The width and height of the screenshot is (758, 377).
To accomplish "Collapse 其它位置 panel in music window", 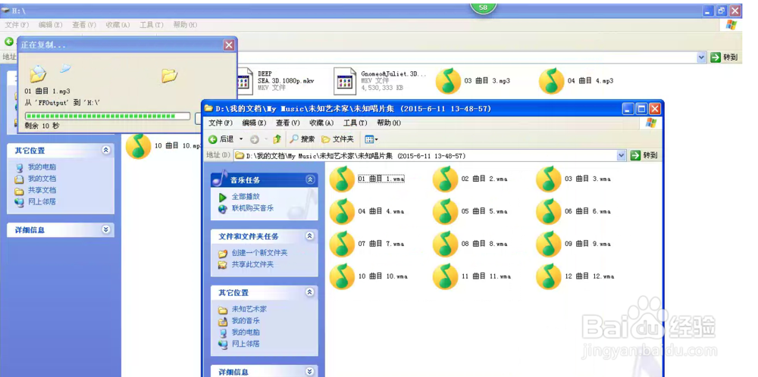I will 310,292.
